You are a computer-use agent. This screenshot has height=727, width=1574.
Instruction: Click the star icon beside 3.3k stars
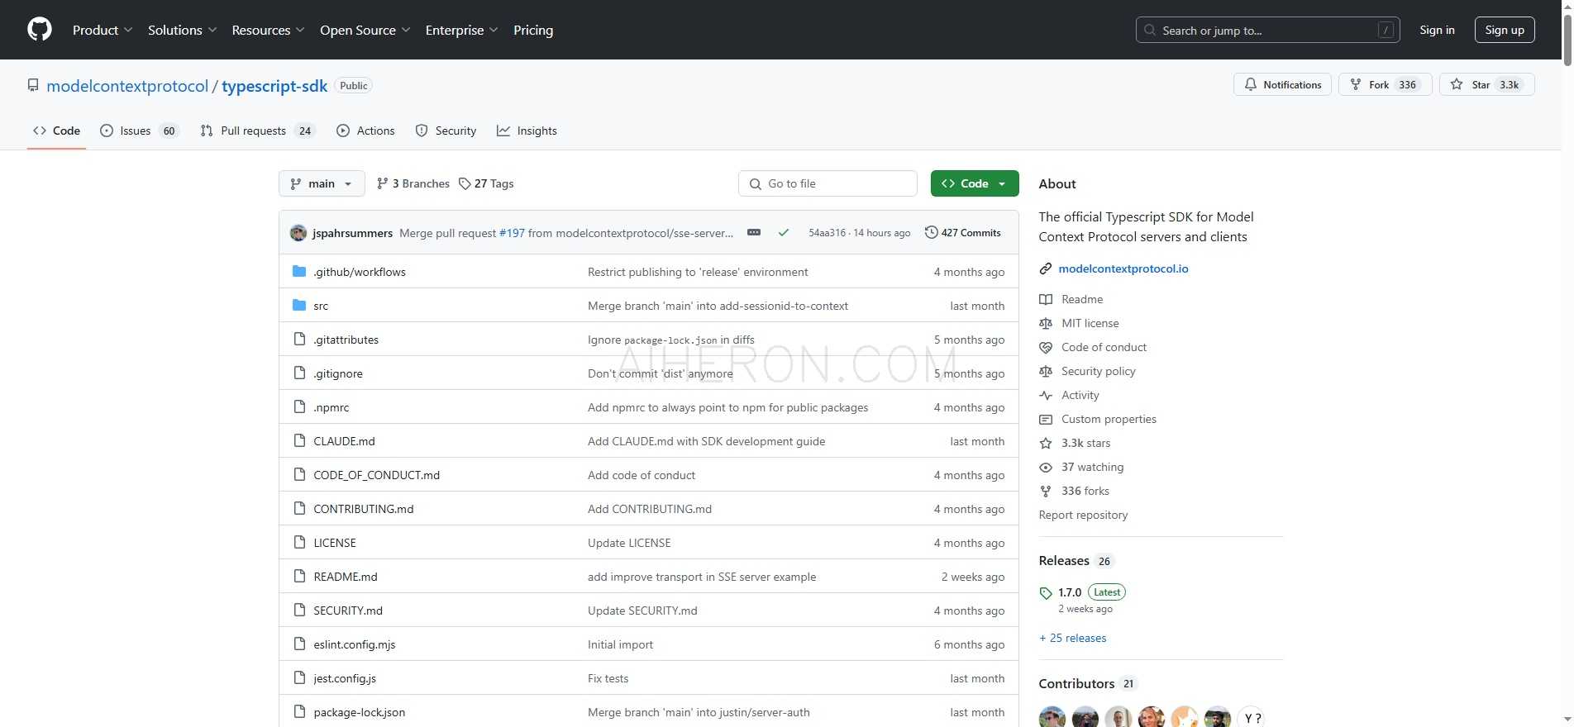pyautogui.click(x=1046, y=443)
